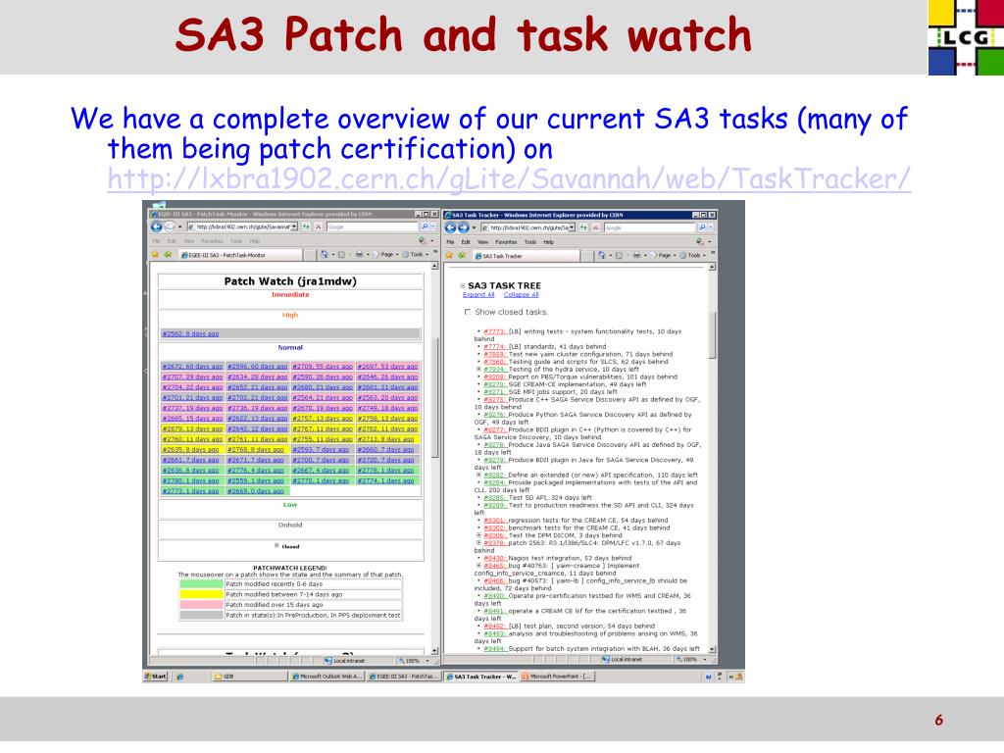The image size is (1004, 753).
Task: Click search magnifier in SA3 Task Tracker window
Action: 702,227
